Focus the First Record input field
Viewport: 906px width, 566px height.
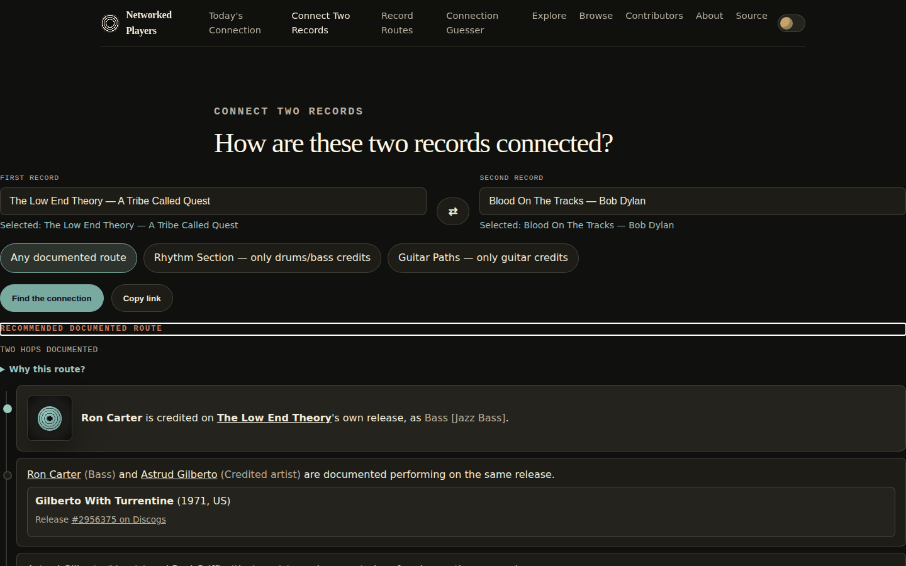tap(213, 201)
